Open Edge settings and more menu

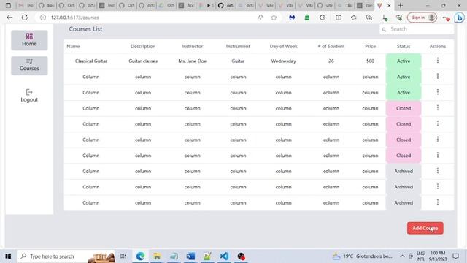446,18
